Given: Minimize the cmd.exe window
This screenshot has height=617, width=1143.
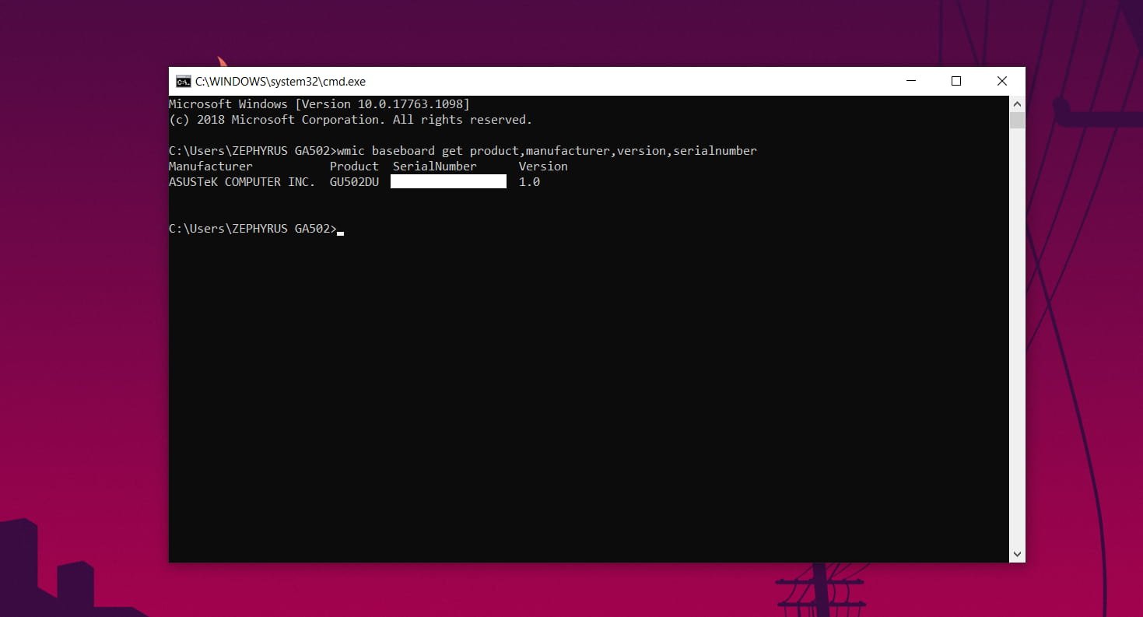Looking at the screenshot, I should [x=911, y=81].
